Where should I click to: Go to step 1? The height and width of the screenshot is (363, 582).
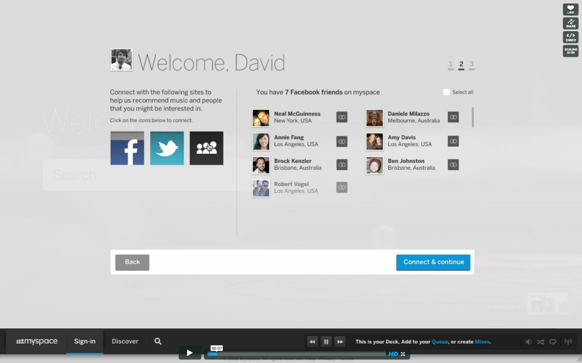451,65
